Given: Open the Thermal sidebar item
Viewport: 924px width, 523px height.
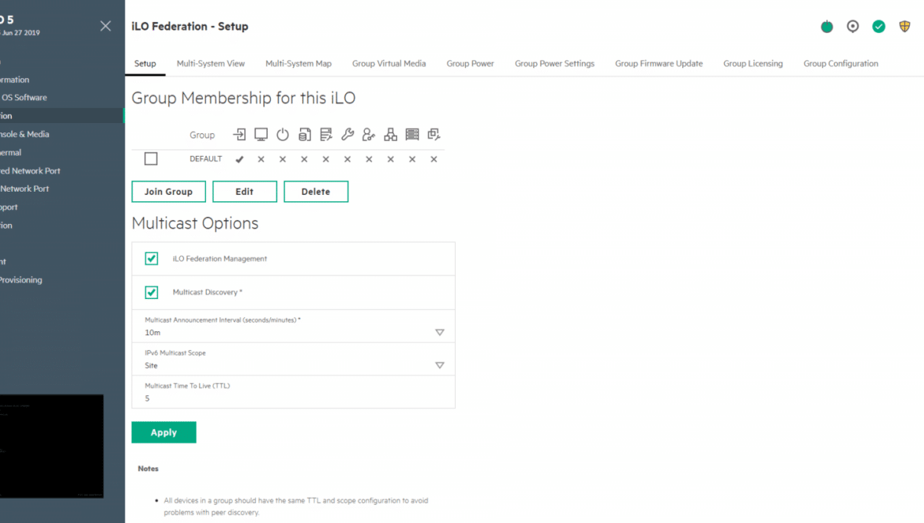Looking at the screenshot, I should (x=10, y=152).
